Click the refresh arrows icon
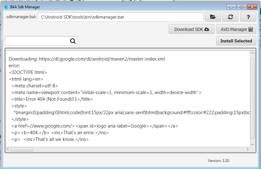 click(x=230, y=17)
